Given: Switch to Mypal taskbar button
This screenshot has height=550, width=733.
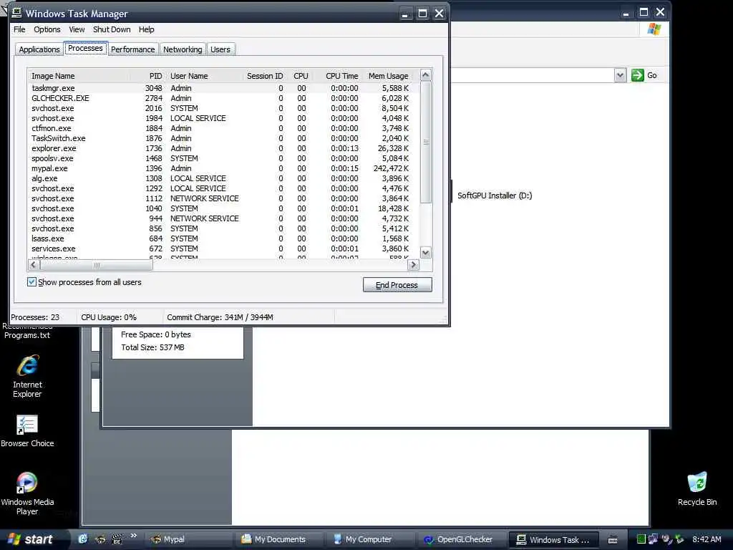Looking at the screenshot, I should [188, 539].
